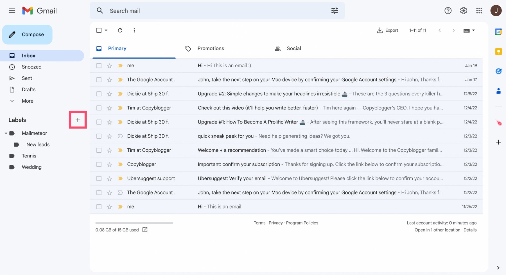
Task: Get add-ons plus icon
Action: click(498, 142)
